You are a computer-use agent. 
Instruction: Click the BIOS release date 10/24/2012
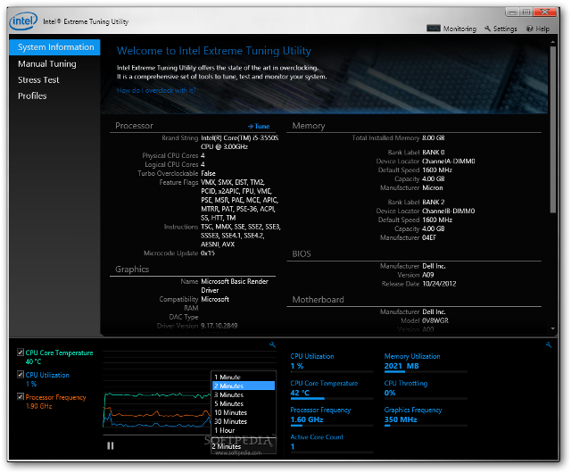pyautogui.click(x=439, y=284)
